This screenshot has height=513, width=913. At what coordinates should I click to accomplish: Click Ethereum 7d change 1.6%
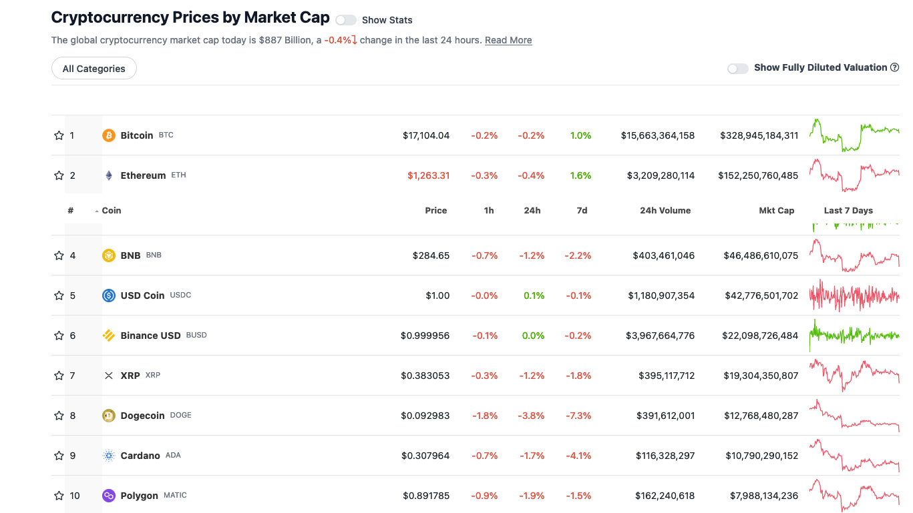coord(581,175)
